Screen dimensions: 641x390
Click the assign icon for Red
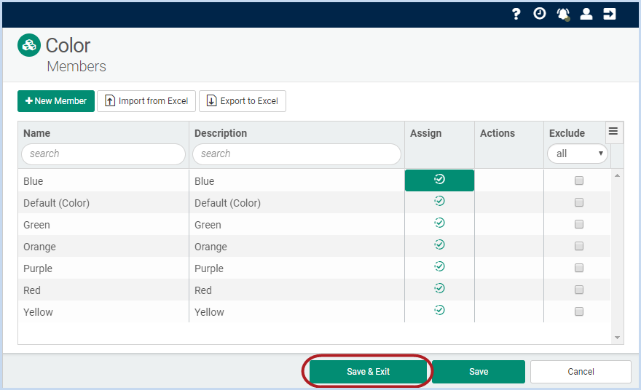(439, 288)
